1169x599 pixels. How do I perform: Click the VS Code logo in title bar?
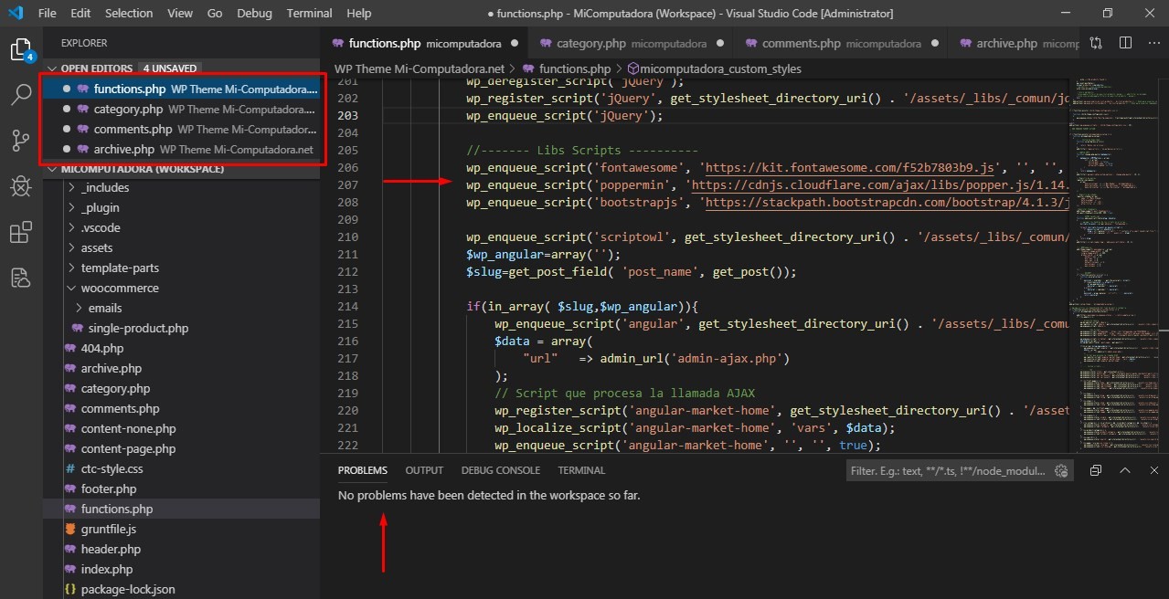pos(16,13)
